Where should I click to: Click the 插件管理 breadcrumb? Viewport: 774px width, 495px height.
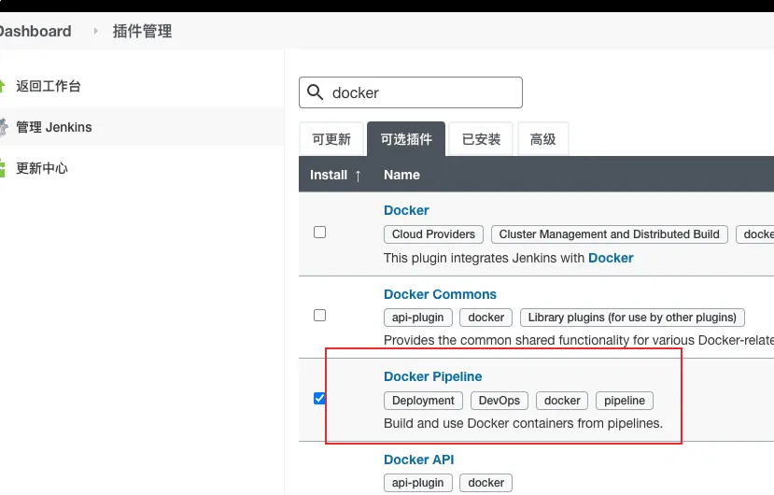coord(142,31)
